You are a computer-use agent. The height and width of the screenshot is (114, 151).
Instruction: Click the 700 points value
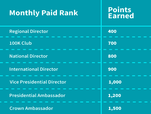112,43
